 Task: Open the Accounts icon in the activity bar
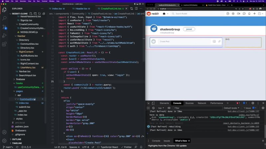point(4,132)
